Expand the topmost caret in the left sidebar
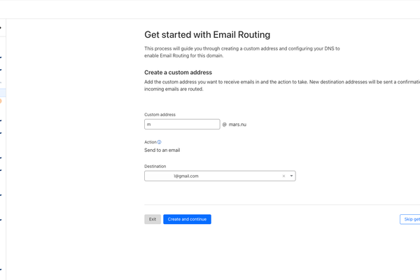 [1, 28]
